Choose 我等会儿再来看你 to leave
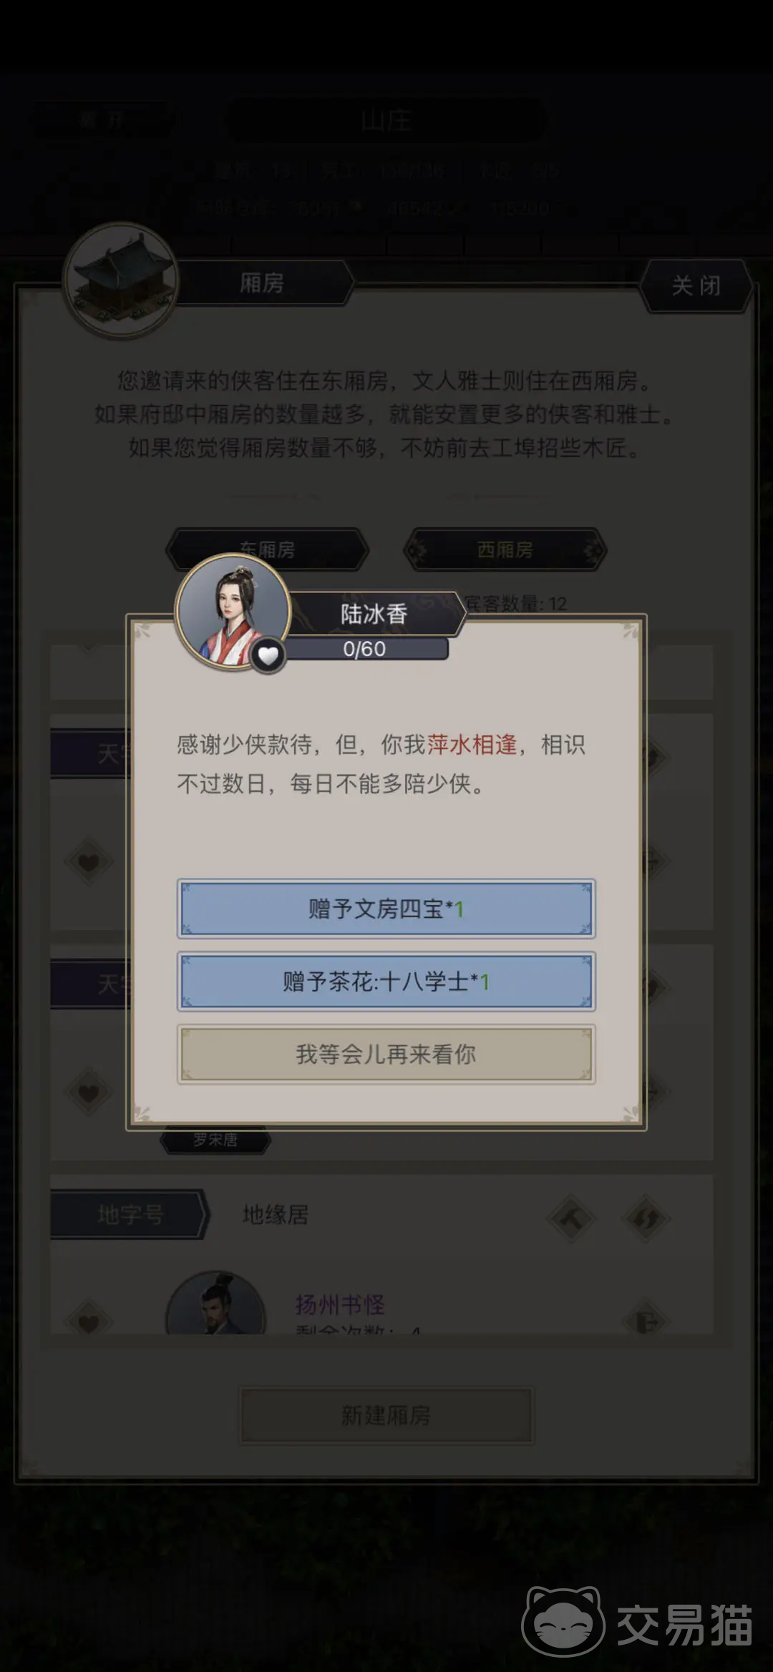 point(386,1054)
